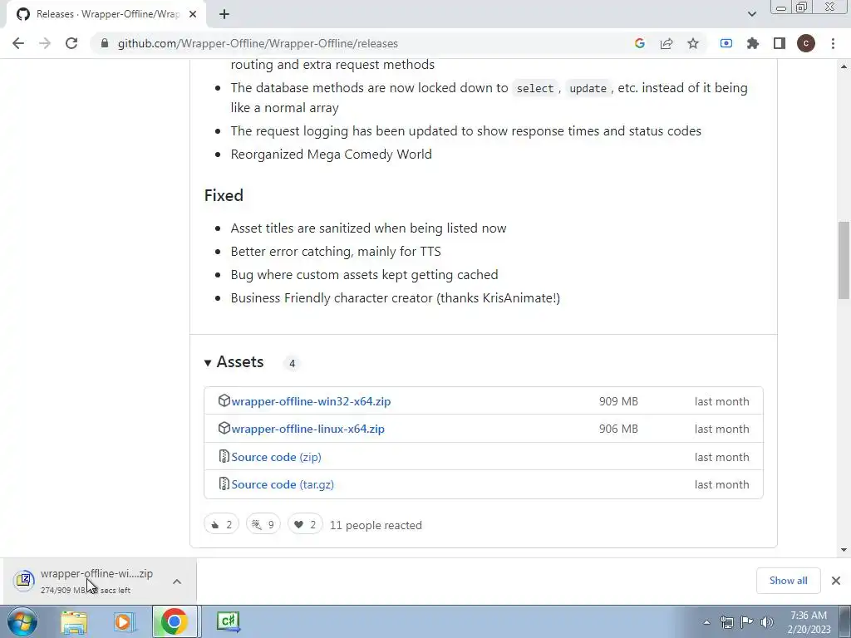The image size is (851, 638).
Task: Click '909 MB' file size
Action: pyautogui.click(x=618, y=401)
